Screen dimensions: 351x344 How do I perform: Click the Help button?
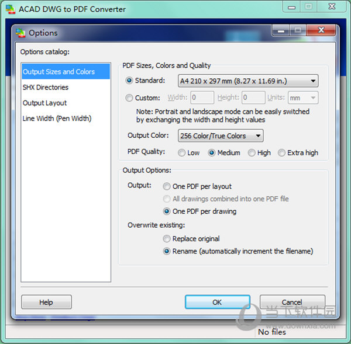tap(46, 302)
